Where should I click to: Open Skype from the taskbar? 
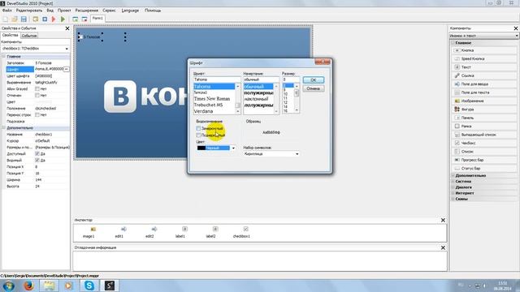89,286
